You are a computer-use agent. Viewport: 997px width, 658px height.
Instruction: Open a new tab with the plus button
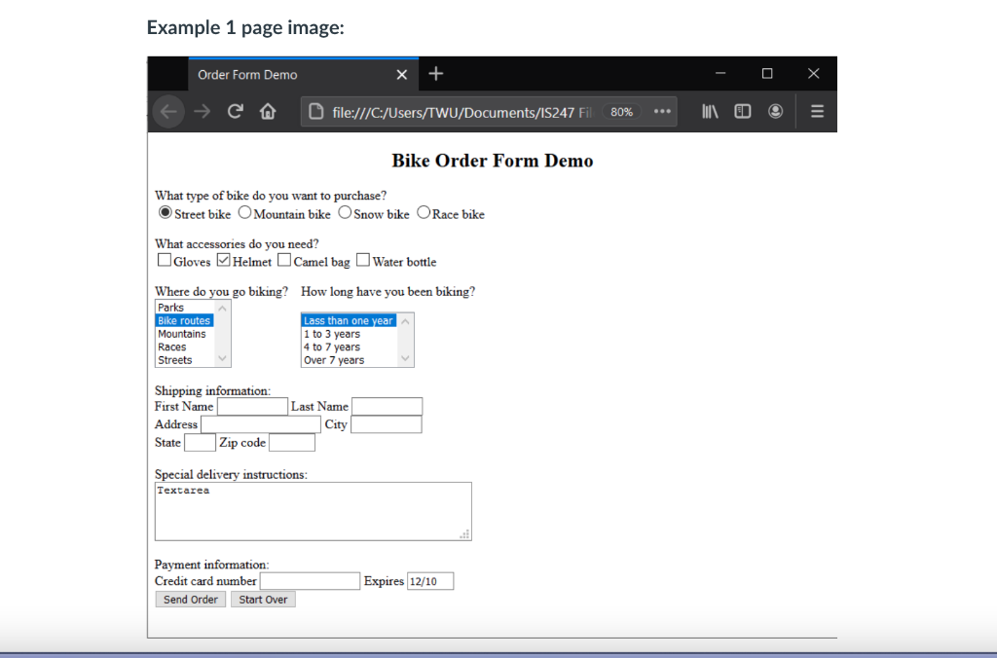pos(435,73)
